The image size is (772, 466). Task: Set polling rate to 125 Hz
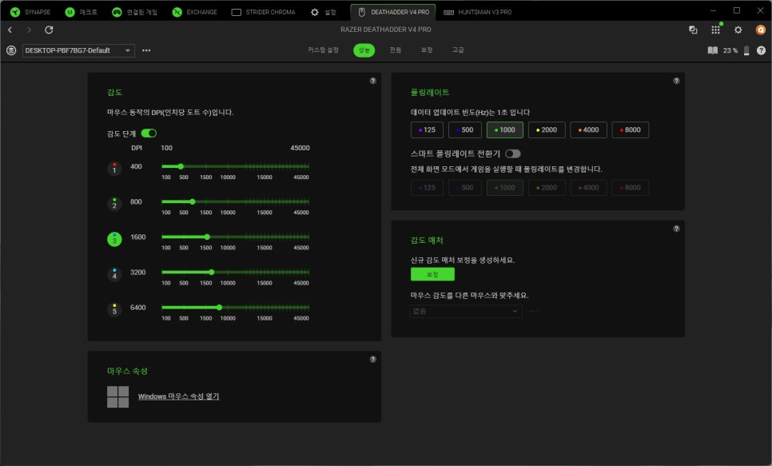[427, 130]
